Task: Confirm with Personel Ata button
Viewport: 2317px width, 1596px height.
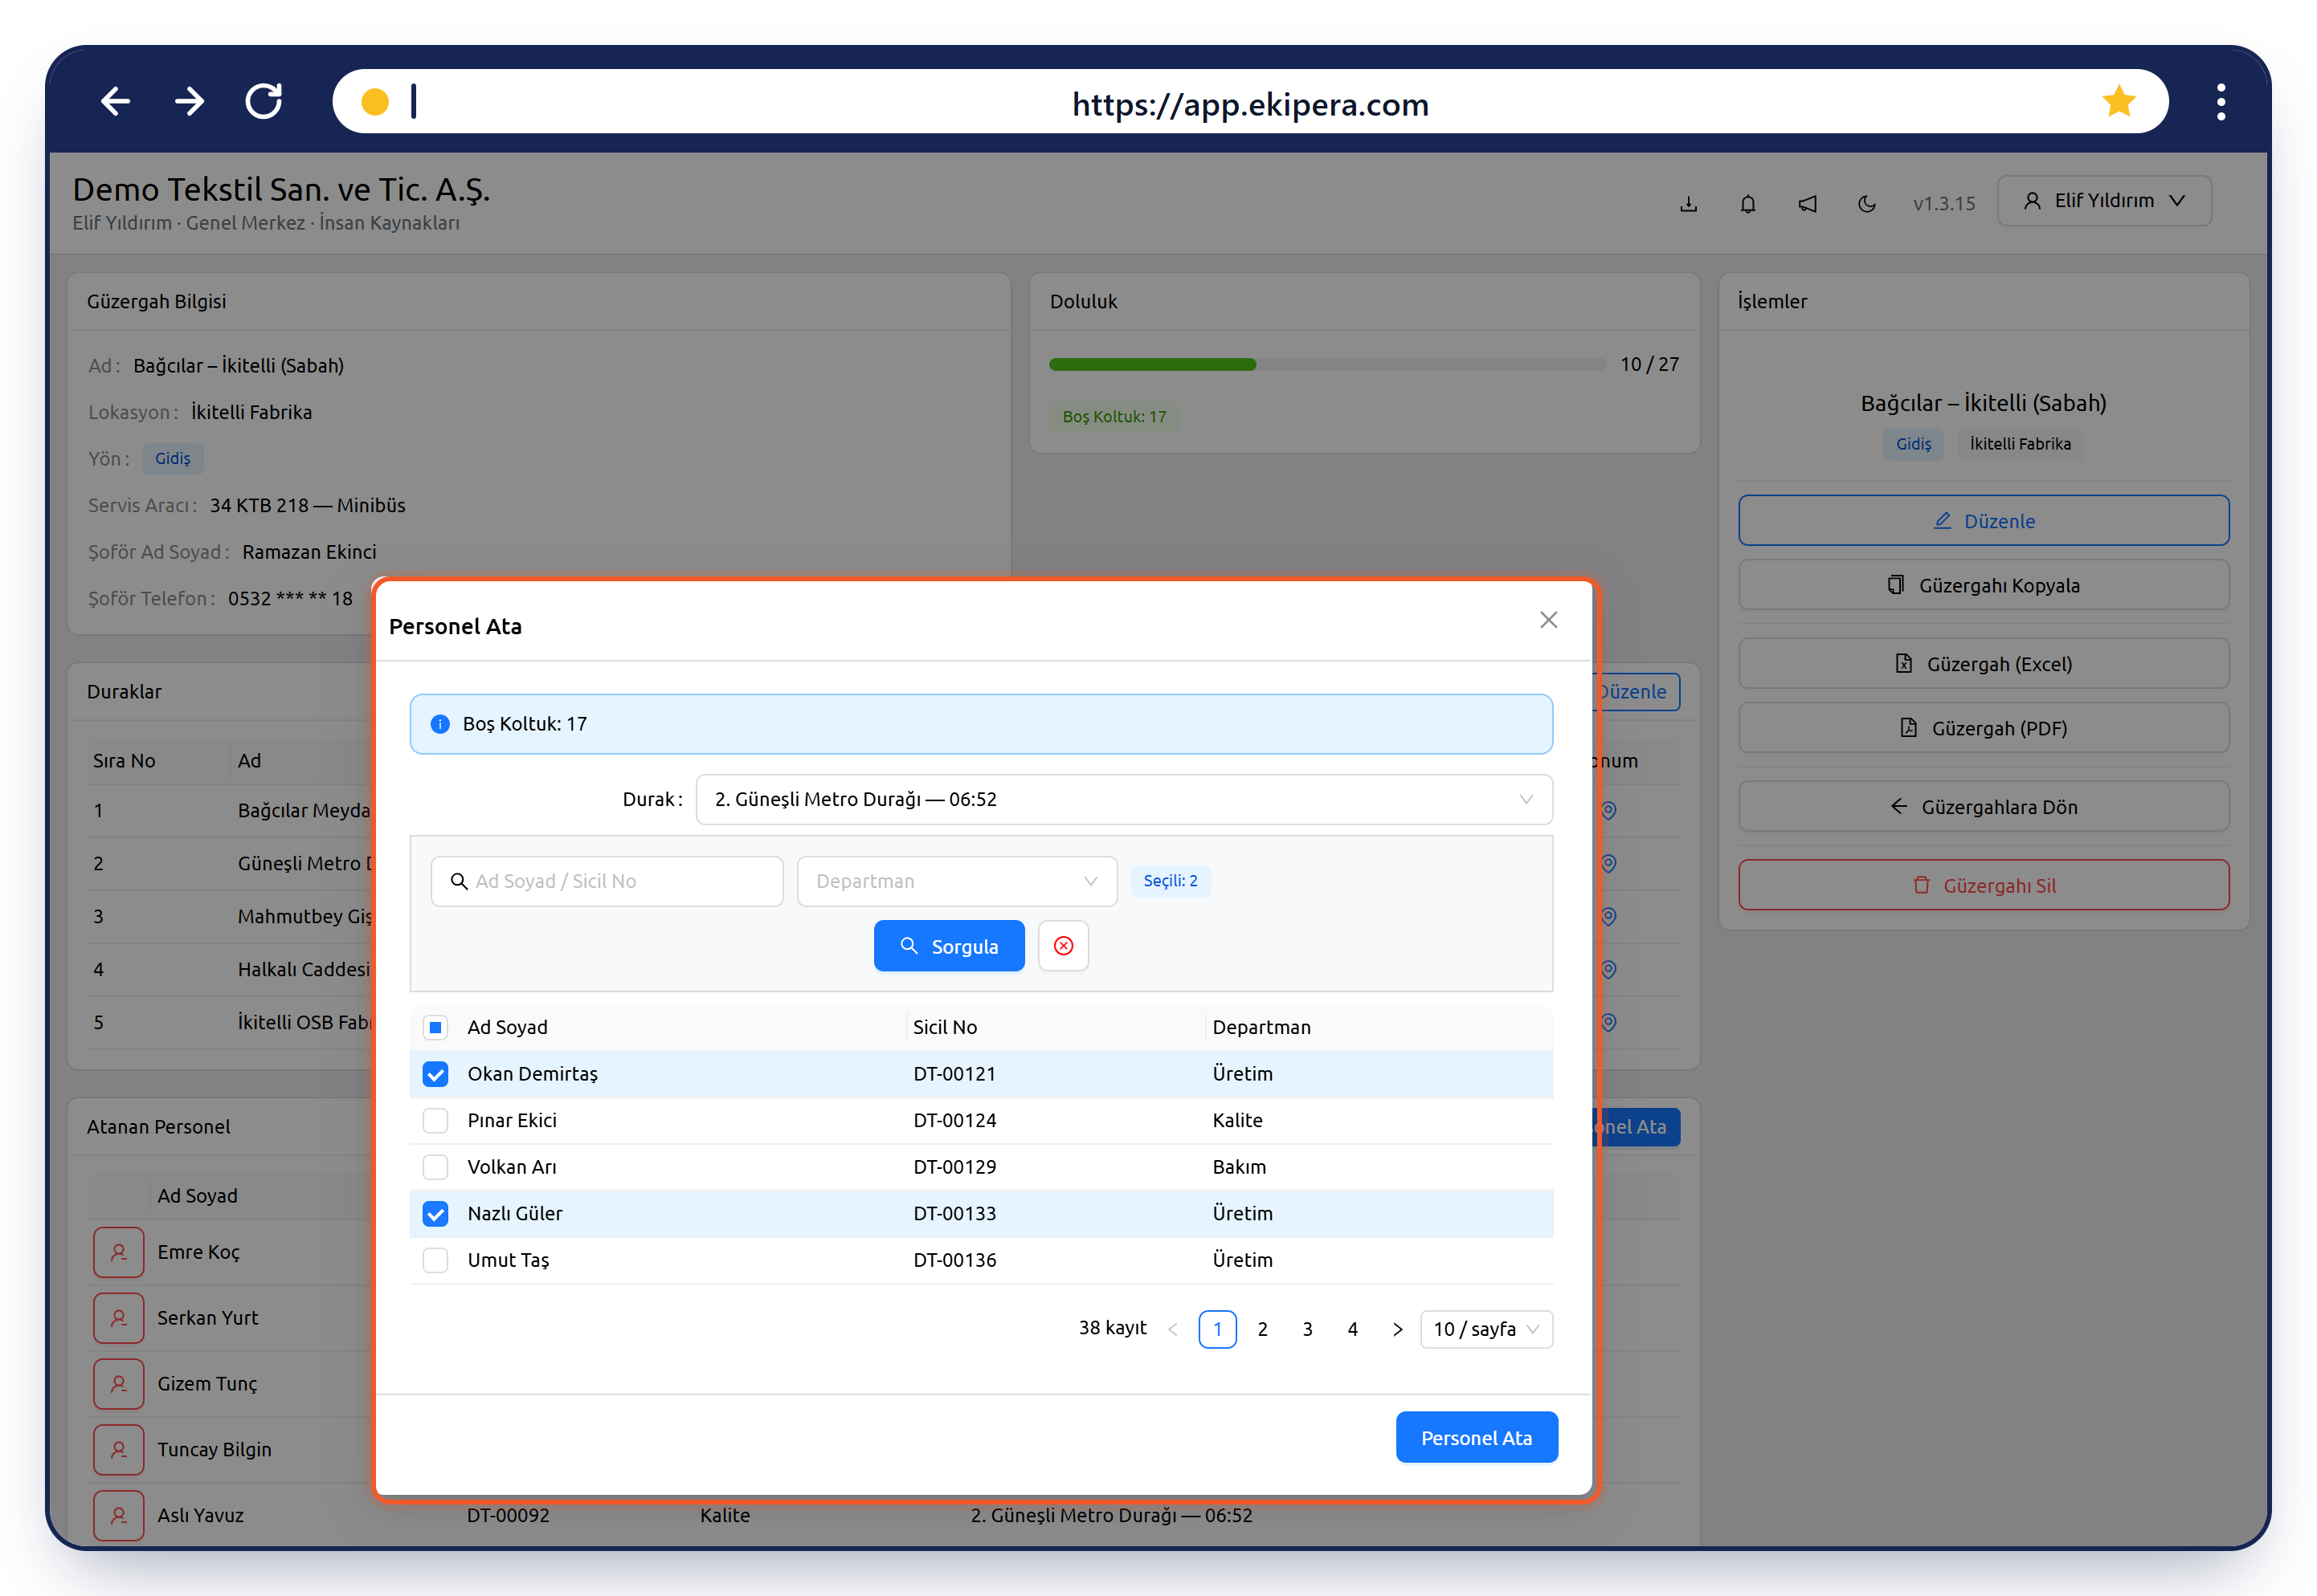Action: pos(1477,1437)
